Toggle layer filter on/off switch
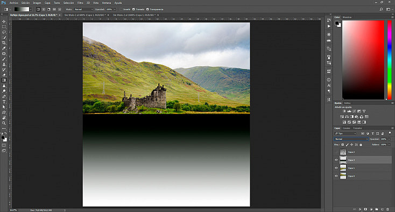The height and width of the screenshot is (212, 395). [x=390, y=133]
